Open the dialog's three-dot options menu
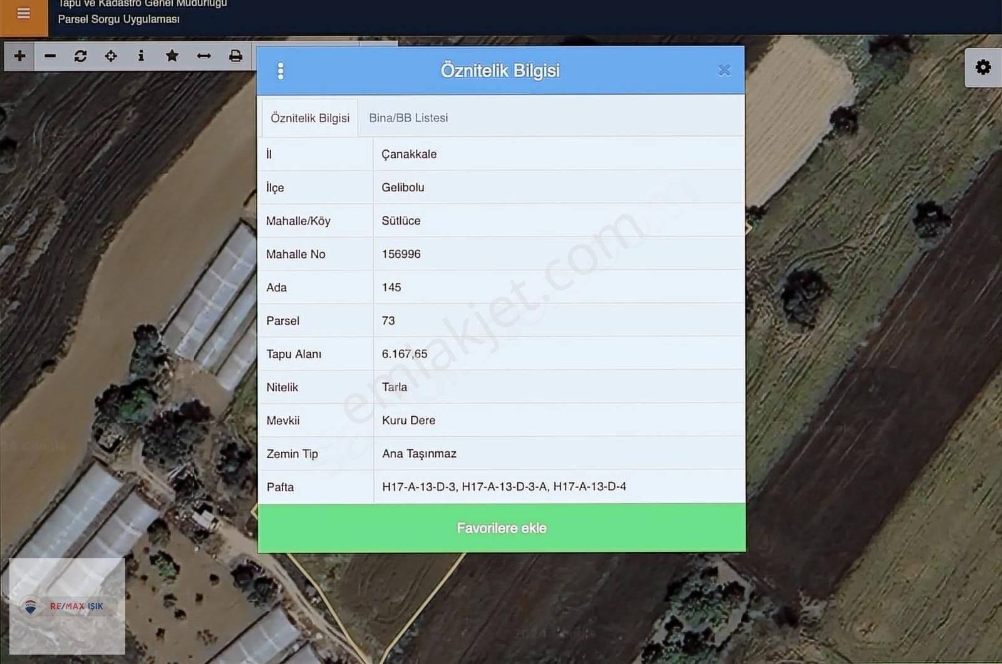This screenshot has width=1002, height=664. (x=281, y=71)
